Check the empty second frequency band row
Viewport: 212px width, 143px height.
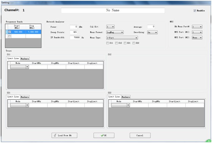pyautogui.click(x=9, y=36)
